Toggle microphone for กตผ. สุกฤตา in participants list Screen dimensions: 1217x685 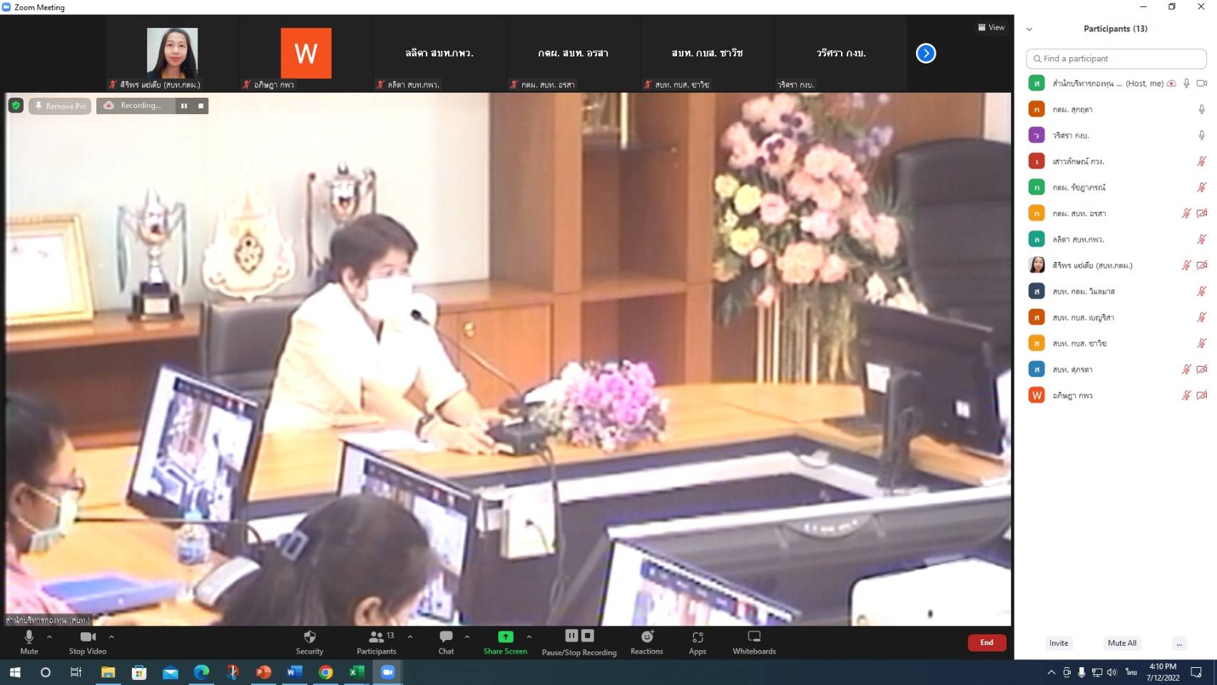pos(1201,109)
